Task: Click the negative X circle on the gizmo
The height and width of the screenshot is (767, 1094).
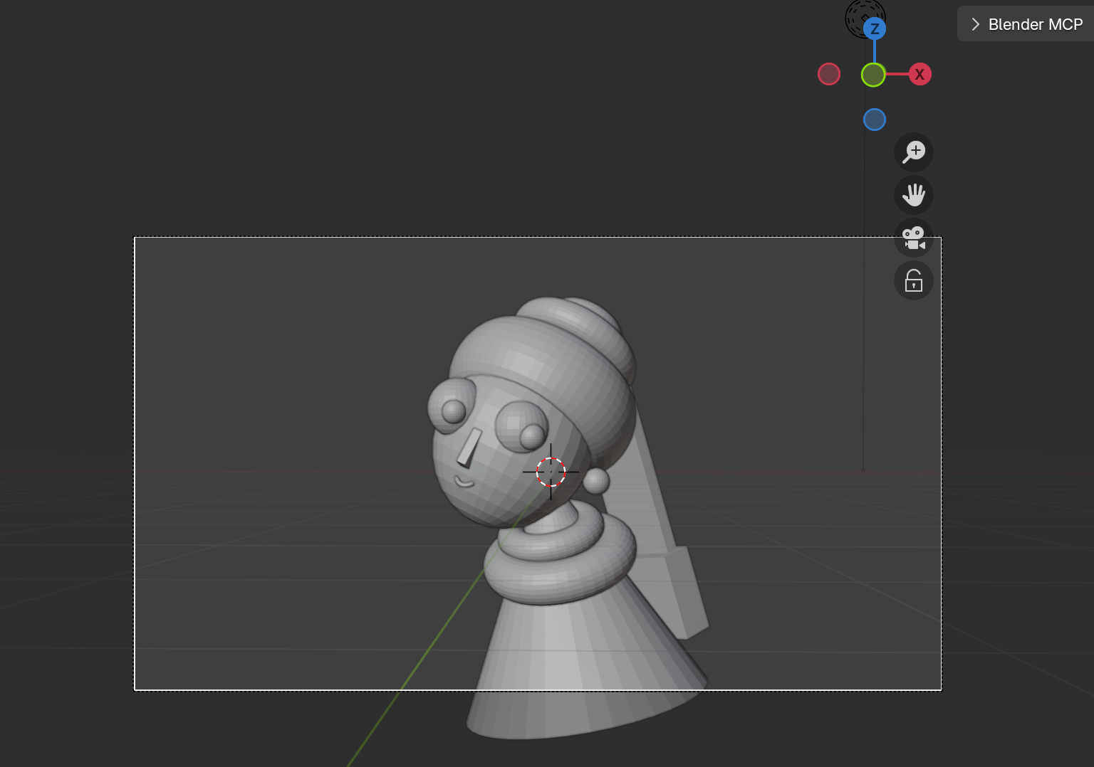Action: point(828,73)
